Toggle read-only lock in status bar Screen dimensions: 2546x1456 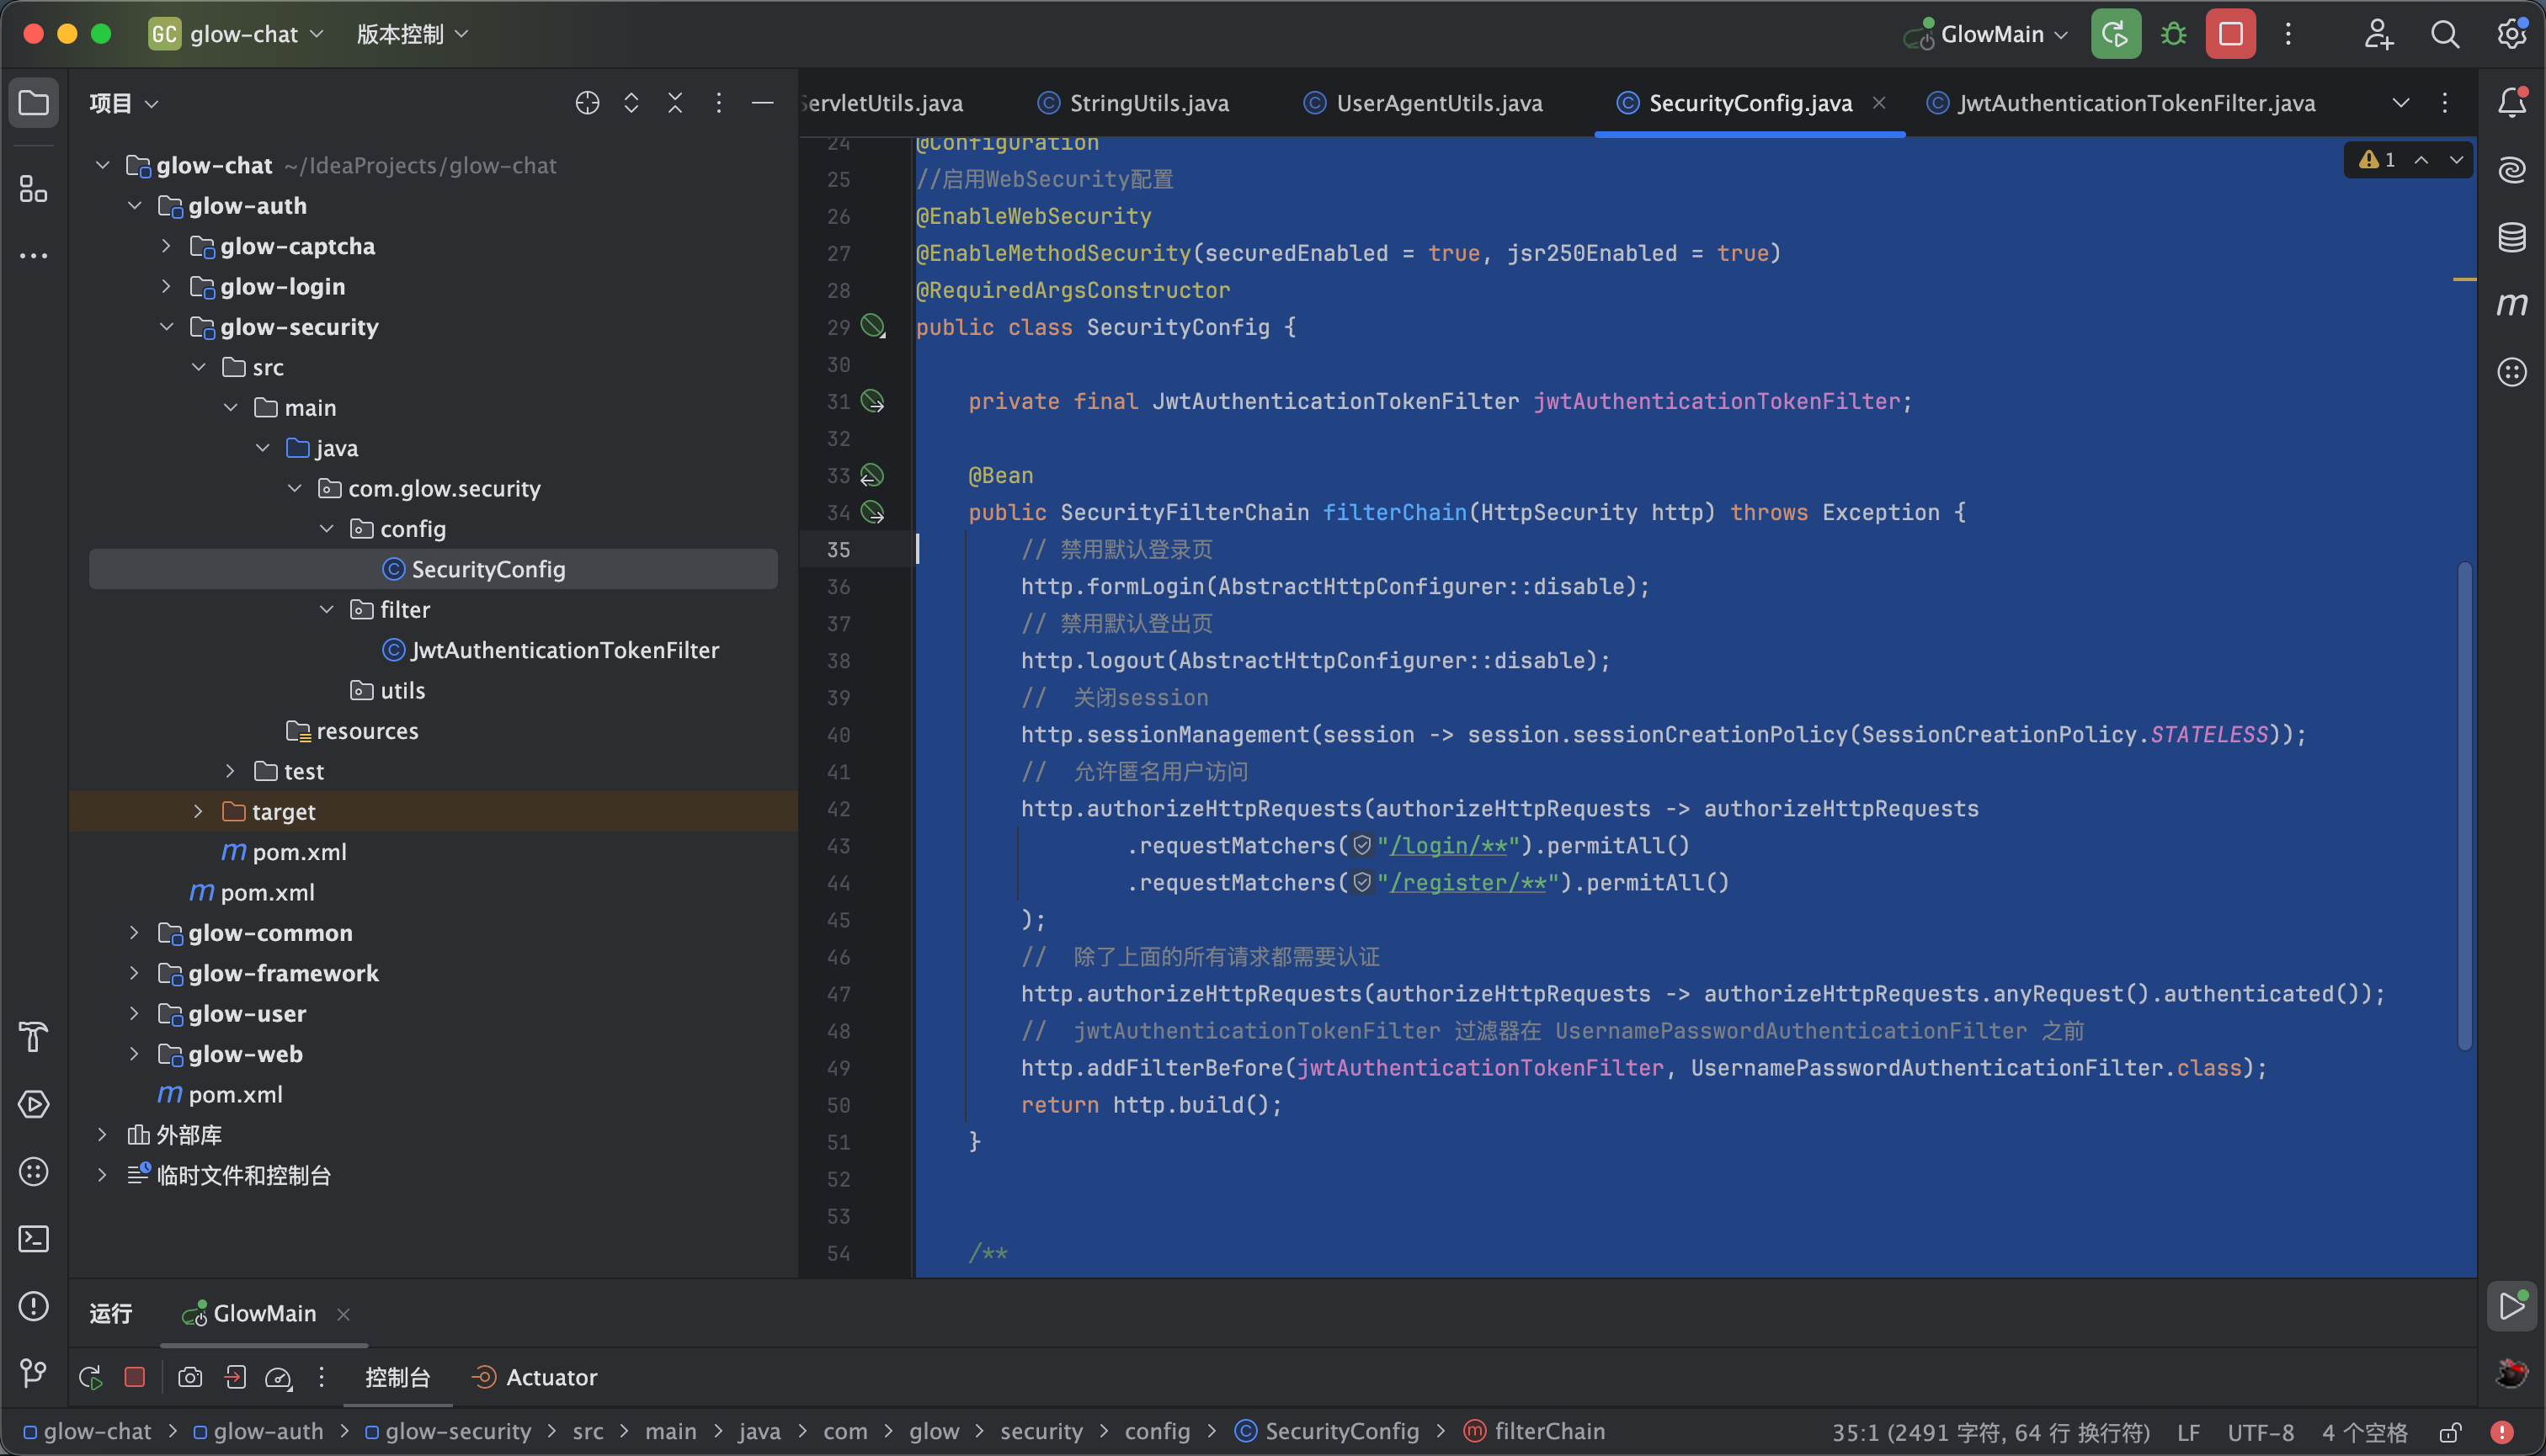2450,1433
